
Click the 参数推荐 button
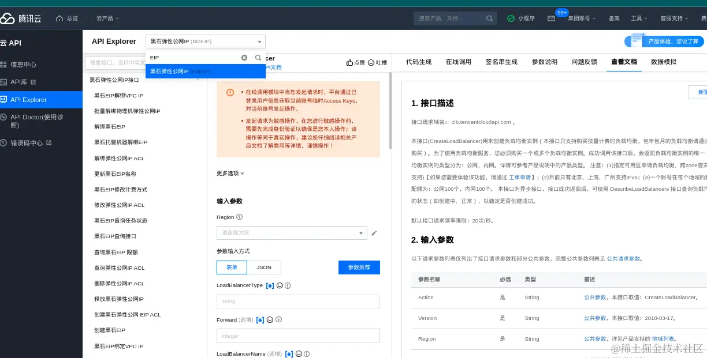point(359,267)
